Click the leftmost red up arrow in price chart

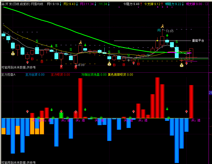click(x=27, y=62)
